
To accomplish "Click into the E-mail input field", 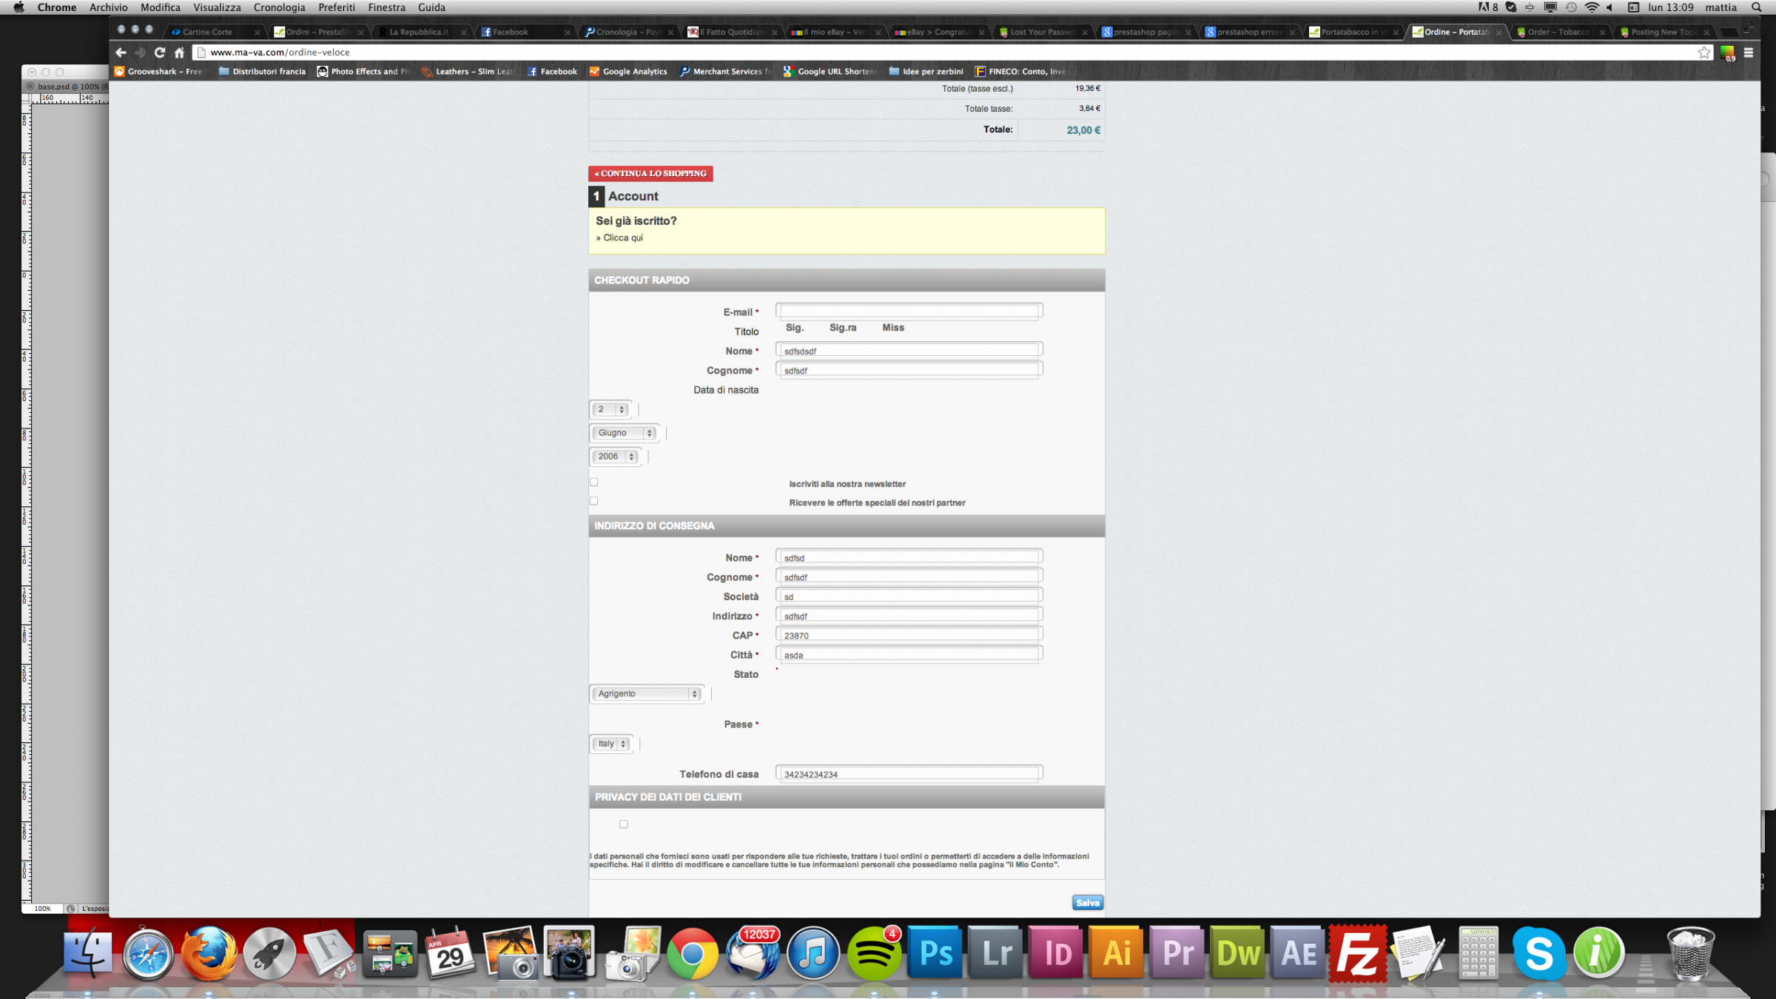I will (908, 311).
